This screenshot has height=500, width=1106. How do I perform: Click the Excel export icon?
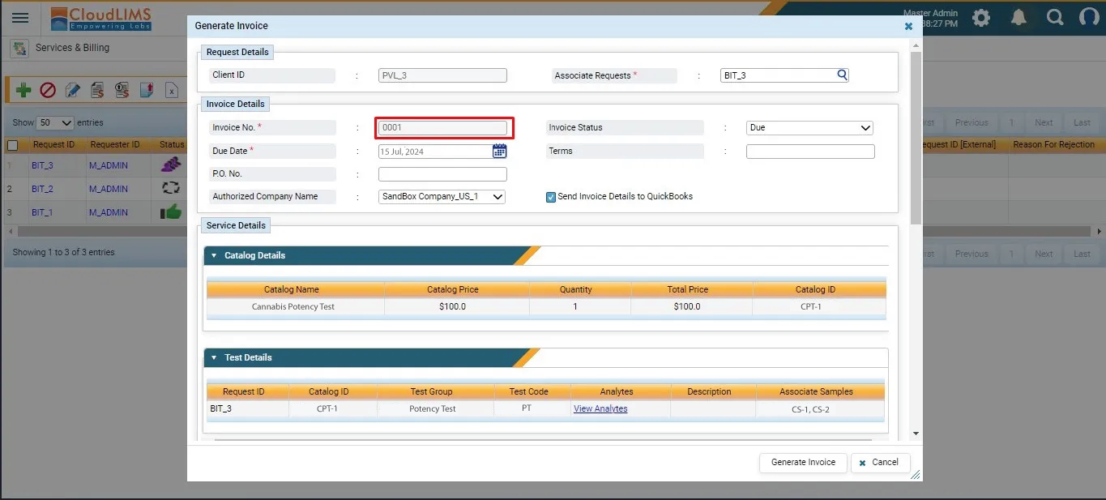(x=172, y=90)
